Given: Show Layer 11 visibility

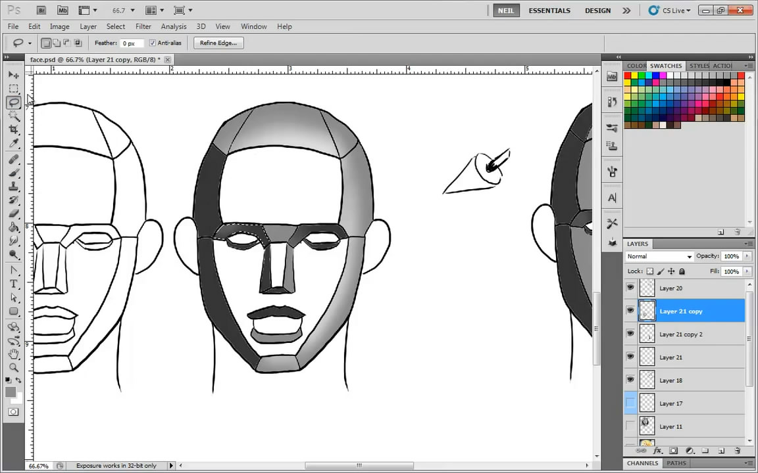Looking at the screenshot, I should (x=630, y=426).
